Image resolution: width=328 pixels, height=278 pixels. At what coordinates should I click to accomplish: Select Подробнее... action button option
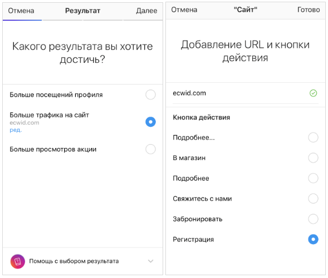tap(313, 137)
